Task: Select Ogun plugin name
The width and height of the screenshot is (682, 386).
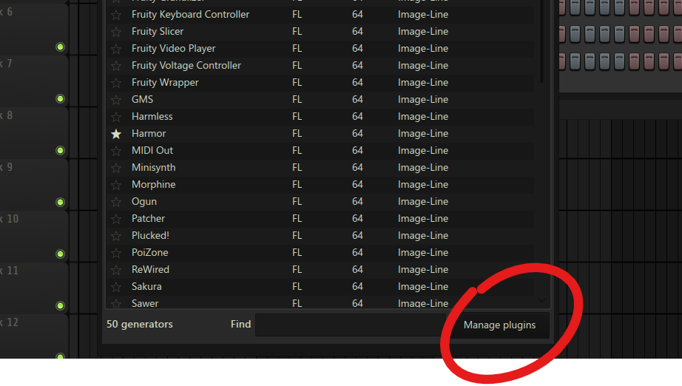Action: coord(144,201)
